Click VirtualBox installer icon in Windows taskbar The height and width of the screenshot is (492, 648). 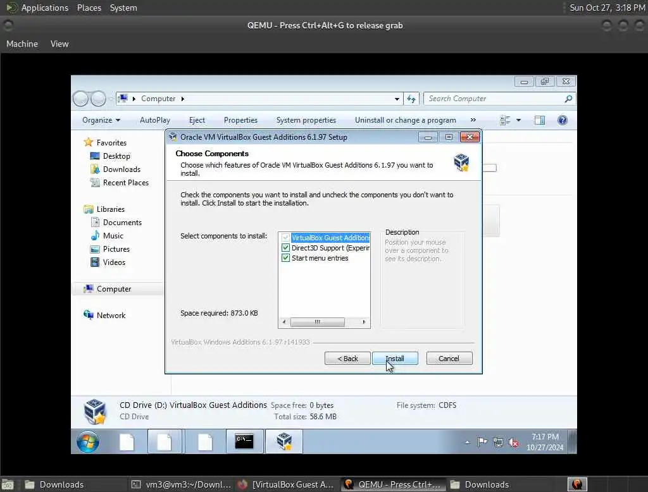point(284,441)
